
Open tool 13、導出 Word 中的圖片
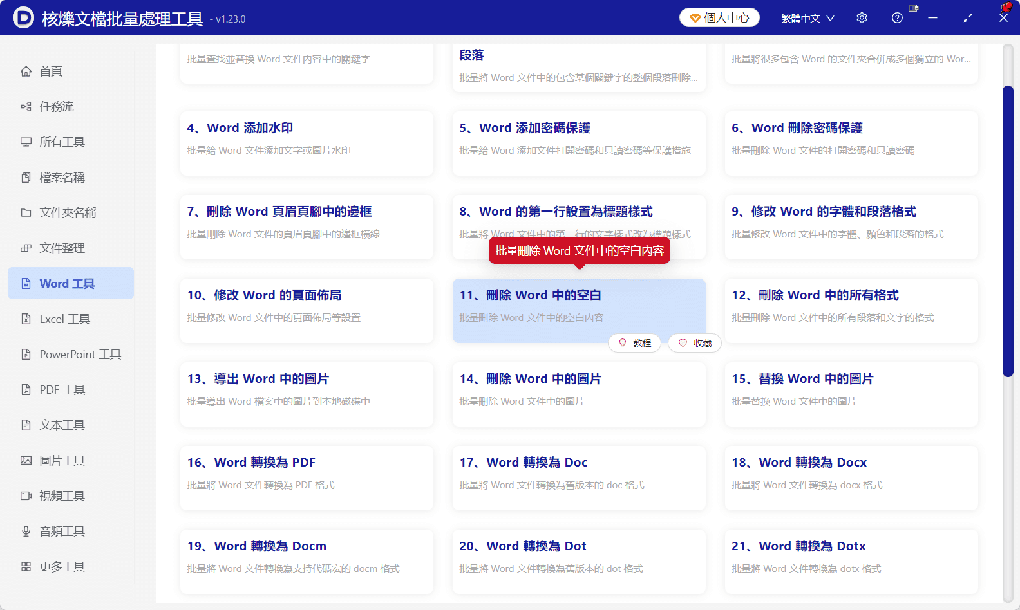(307, 394)
